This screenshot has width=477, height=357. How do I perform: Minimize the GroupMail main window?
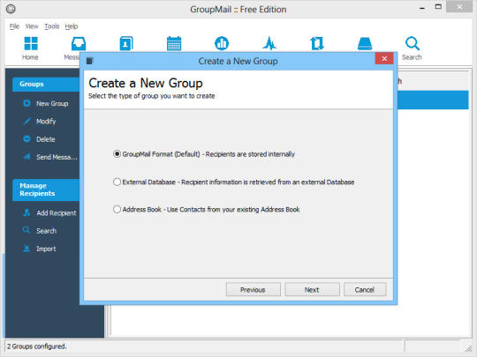tap(422, 8)
